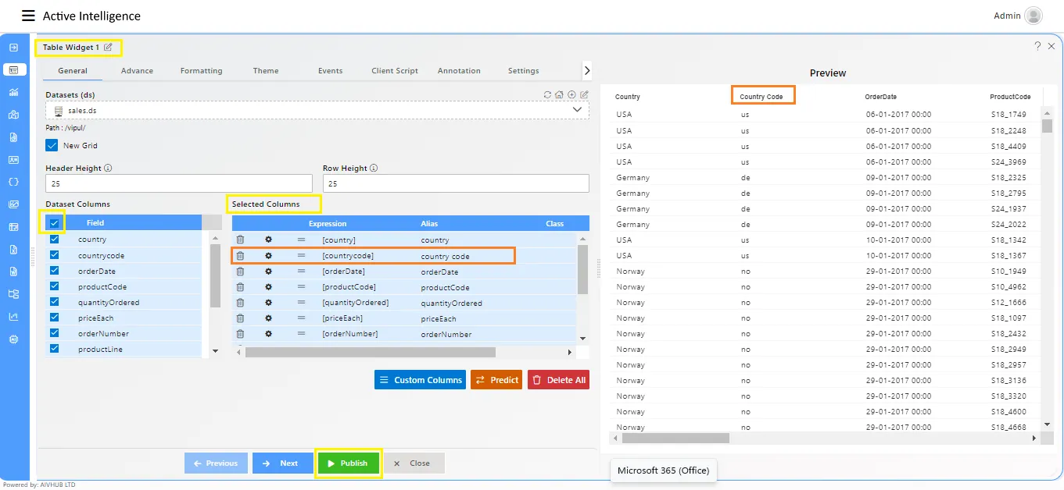Open the help question mark icon
This screenshot has height=490, width=1064.
pyautogui.click(x=1037, y=47)
